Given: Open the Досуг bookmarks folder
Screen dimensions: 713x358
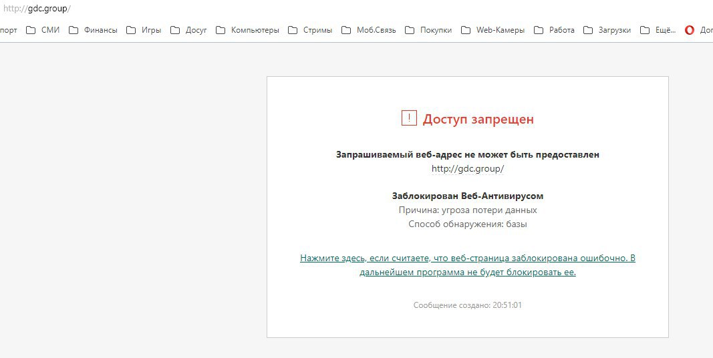Looking at the screenshot, I should click(x=188, y=30).
